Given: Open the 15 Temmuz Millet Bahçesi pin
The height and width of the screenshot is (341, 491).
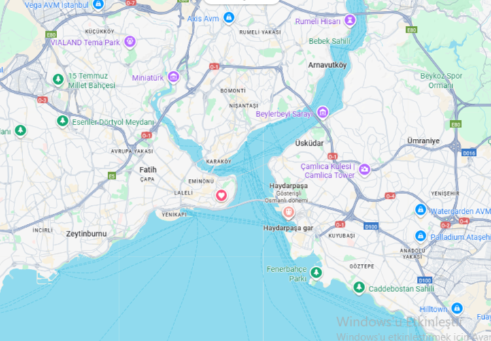Looking at the screenshot, I should tap(58, 80).
